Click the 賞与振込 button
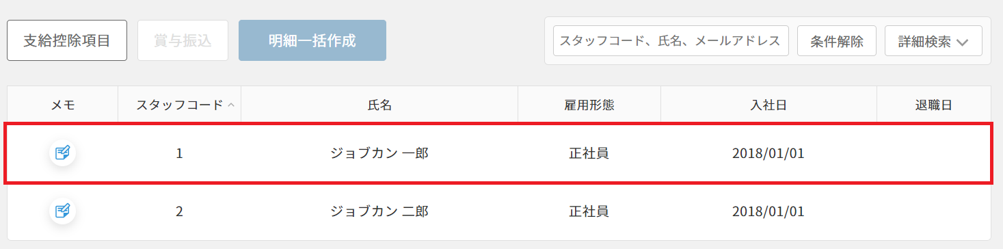Viewport: 1003px width, 249px height. pyautogui.click(x=183, y=40)
